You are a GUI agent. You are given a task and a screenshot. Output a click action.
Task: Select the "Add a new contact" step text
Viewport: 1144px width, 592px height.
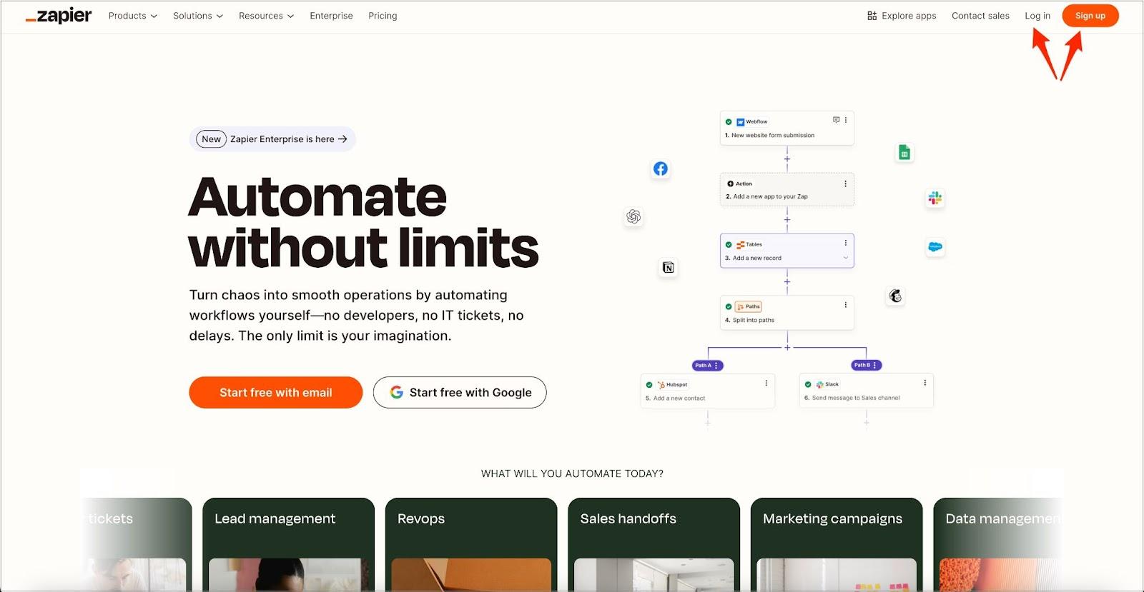(x=679, y=398)
